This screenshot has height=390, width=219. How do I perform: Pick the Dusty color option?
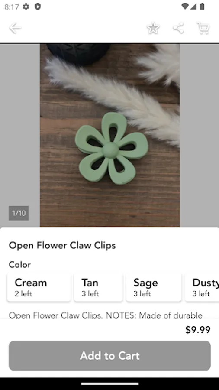[202, 287]
